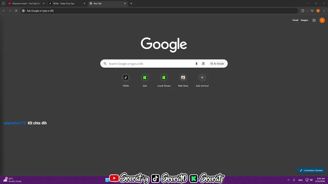
Task: Show hidden system tray icons
Action: [288, 180]
